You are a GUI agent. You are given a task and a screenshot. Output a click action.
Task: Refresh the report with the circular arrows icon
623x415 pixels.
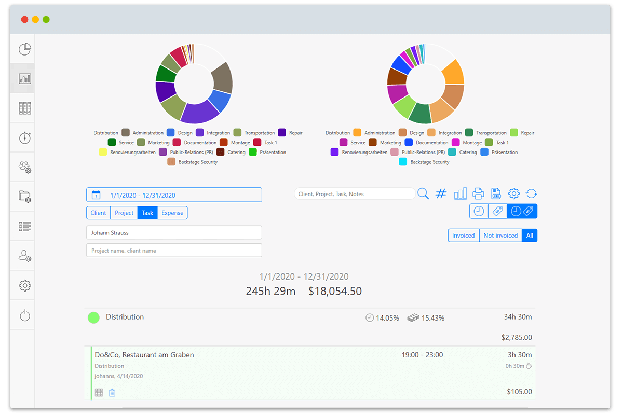(x=531, y=193)
